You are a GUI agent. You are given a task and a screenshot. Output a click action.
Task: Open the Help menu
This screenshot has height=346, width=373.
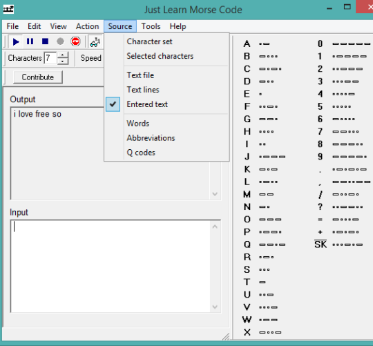point(178,26)
